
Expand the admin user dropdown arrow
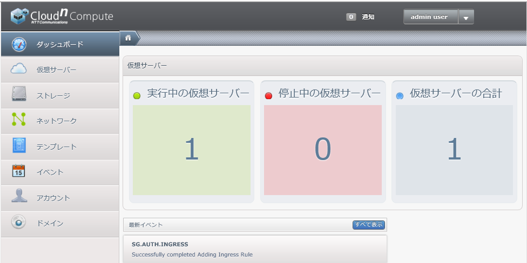pos(466,17)
